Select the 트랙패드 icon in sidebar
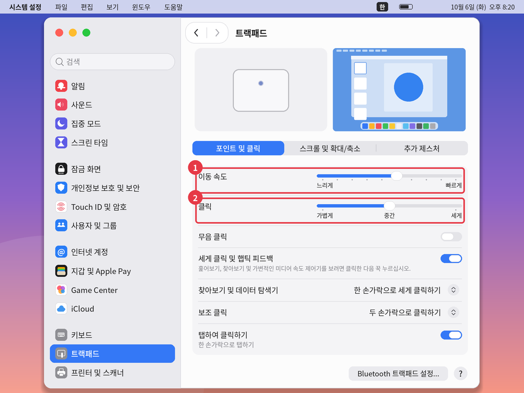The height and width of the screenshot is (393, 524). tap(61, 354)
